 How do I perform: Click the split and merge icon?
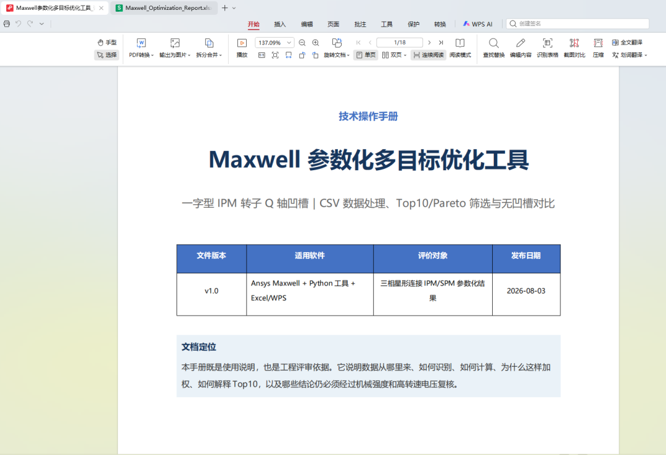pos(209,43)
